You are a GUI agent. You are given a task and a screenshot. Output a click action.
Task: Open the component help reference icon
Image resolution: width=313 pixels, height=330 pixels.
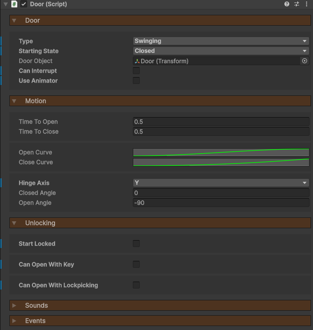click(x=287, y=4)
